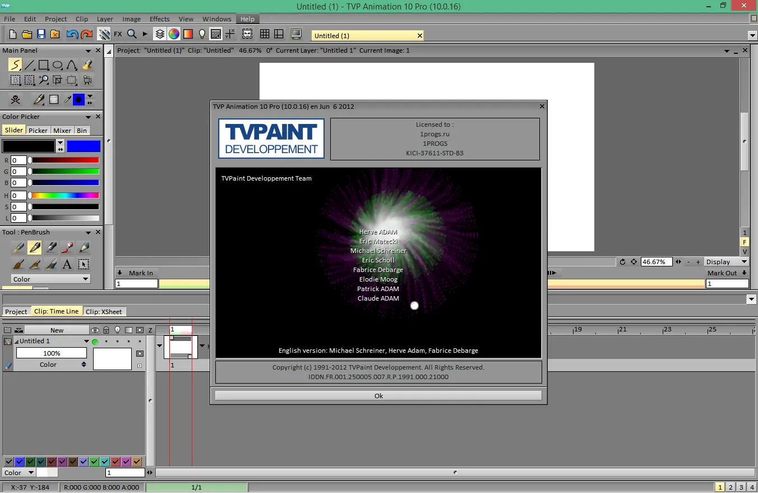758x493 pixels.
Task: Select room number 2 in status bar
Action: coord(731,487)
